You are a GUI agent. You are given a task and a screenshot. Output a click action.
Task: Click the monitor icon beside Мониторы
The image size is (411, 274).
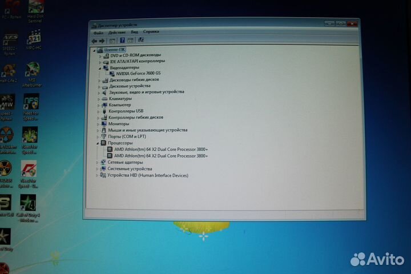coord(104,124)
